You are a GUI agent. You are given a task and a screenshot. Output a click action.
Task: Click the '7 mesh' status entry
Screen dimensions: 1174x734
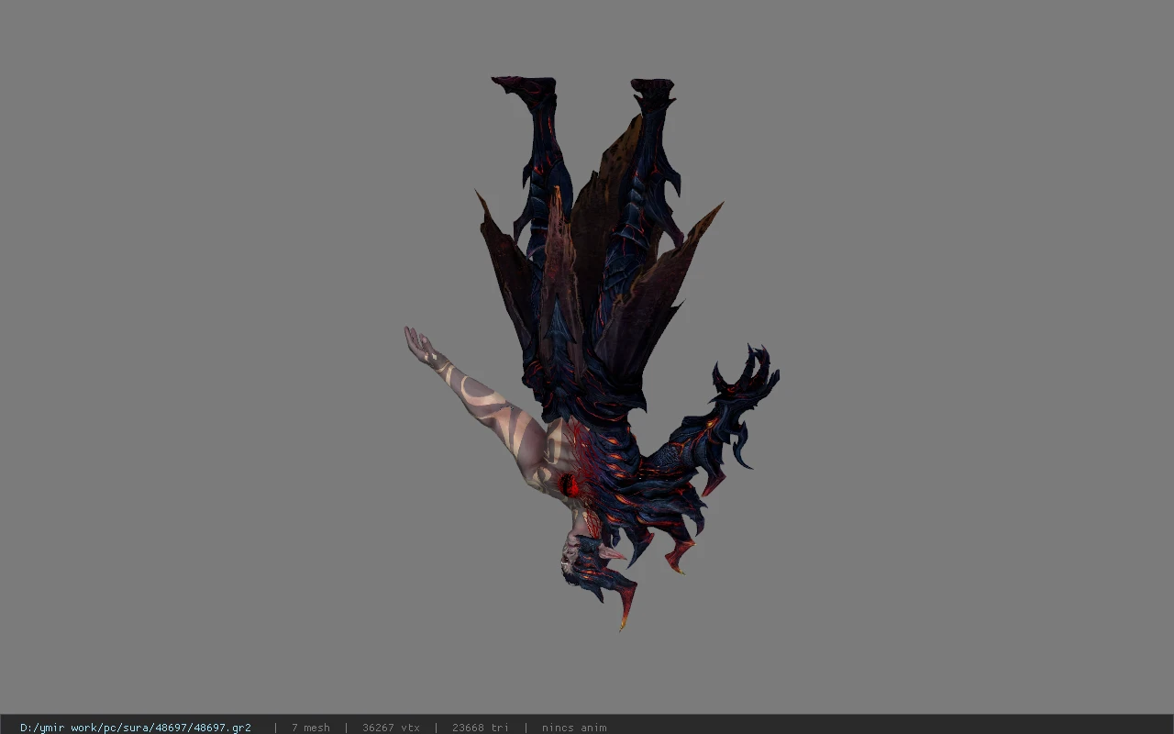click(311, 728)
